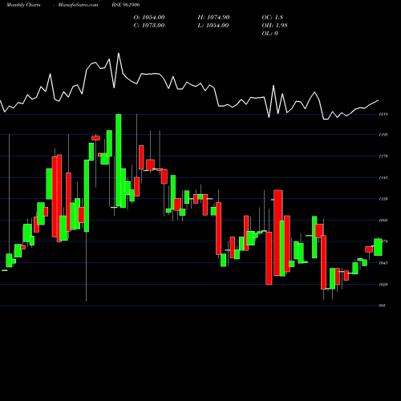Click the 1179 price axis label
401x401 pixels.
[383, 156]
